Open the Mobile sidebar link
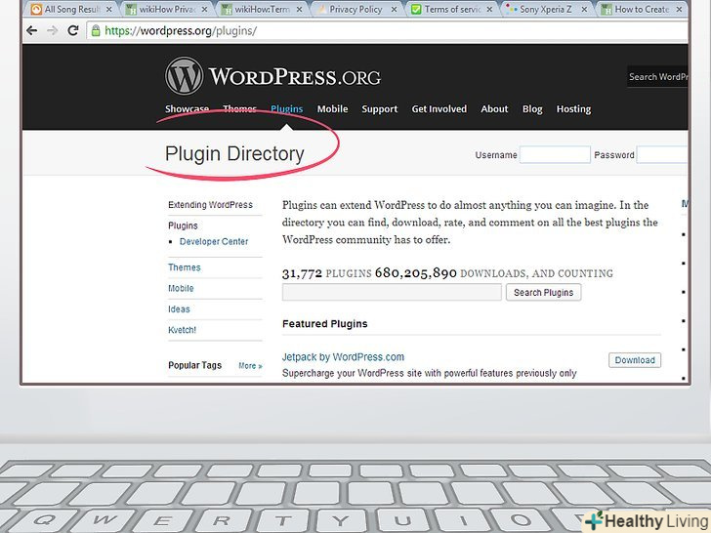The width and height of the screenshot is (711, 533). point(181,288)
